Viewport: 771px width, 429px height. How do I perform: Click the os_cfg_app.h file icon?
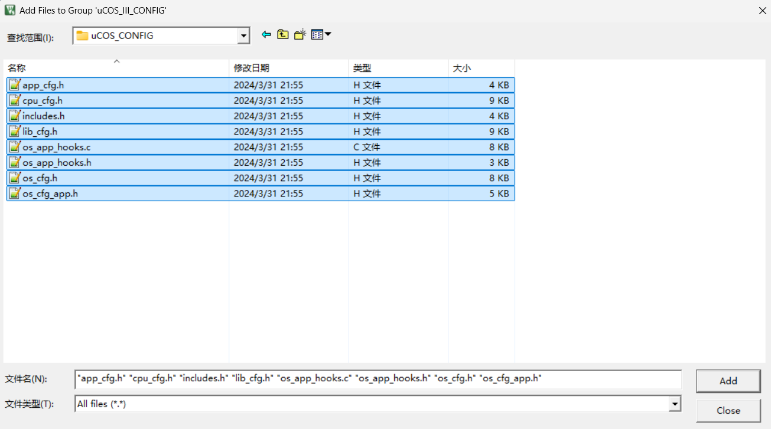(x=15, y=193)
